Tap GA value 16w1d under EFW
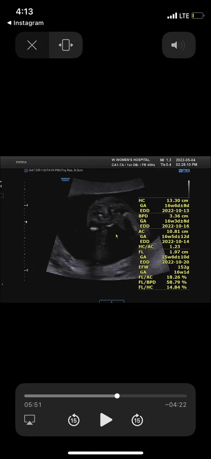 point(181,272)
